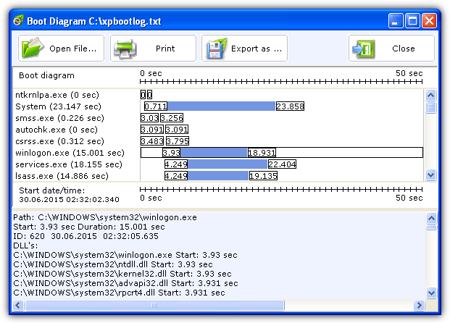This screenshot has width=450, height=323.
Task: Click the System bar between 0.711 and 23.858
Action: coord(221,106)
